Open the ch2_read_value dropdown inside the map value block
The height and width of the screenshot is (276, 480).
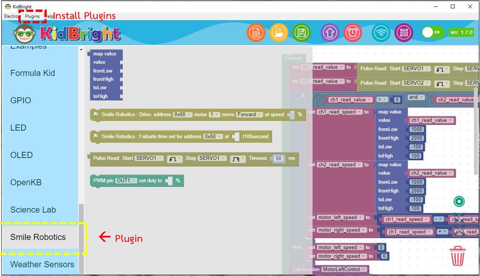(431, 173)
